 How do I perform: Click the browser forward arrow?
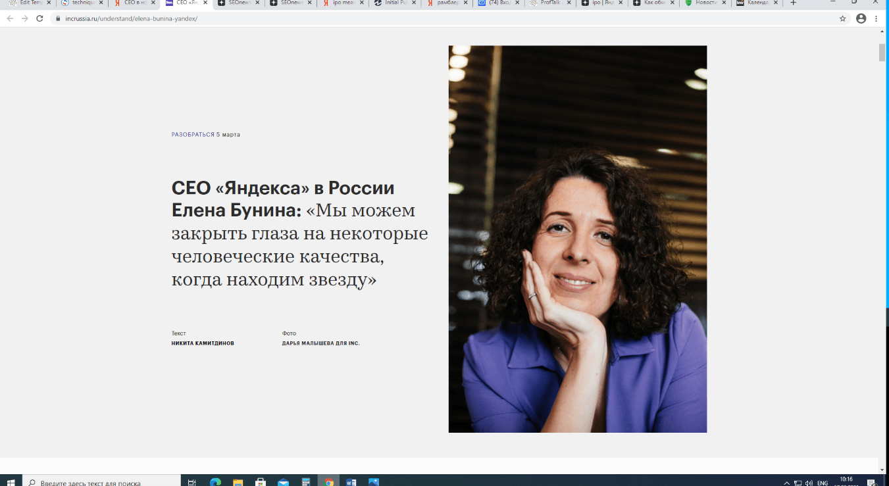pos(25,18)
